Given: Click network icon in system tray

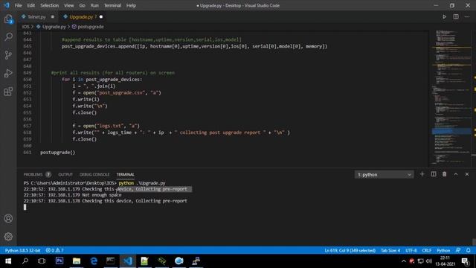Looking at the screenshot, I should 420,261.
